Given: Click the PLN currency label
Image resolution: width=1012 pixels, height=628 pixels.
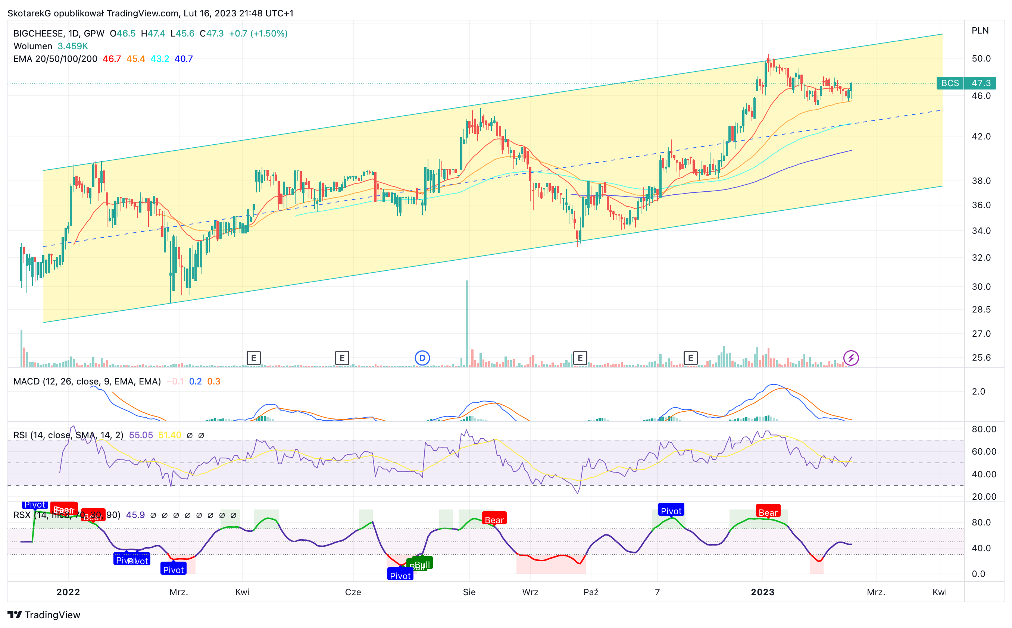Looking at the screenshot, I should (x=980, y=30).
